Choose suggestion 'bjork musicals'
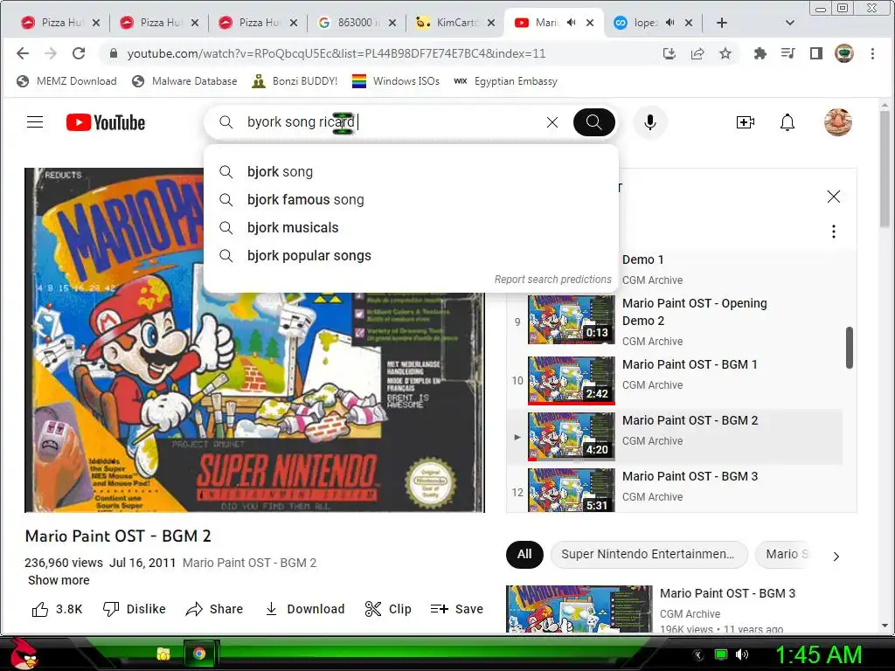 [x=411, y=228]
